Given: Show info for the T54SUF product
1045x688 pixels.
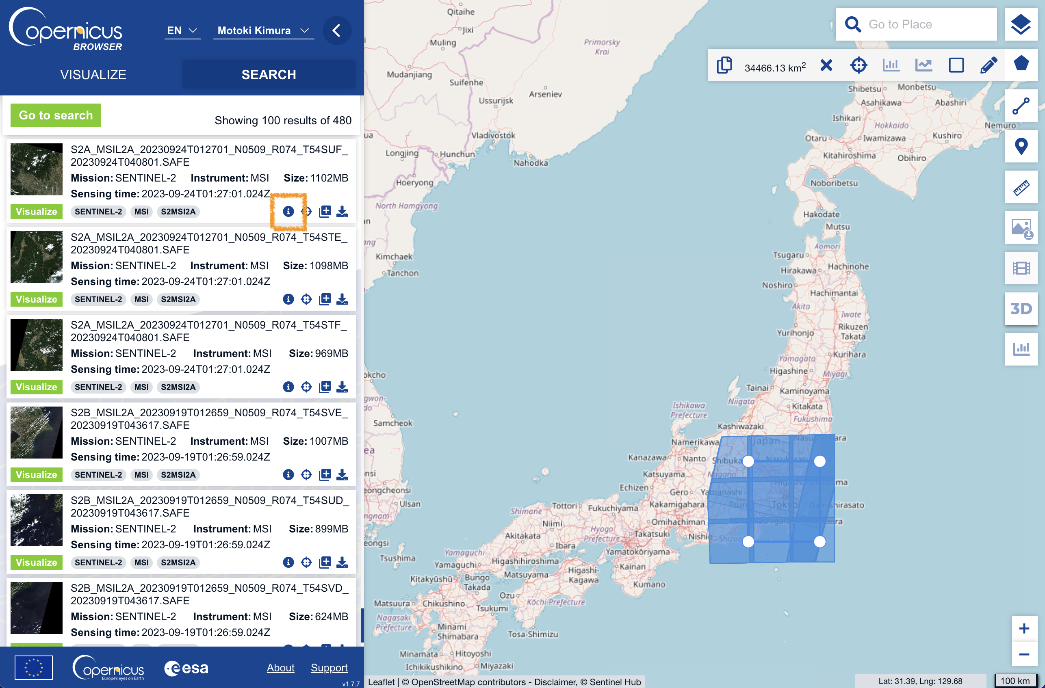Looking at the screenshot, I should pos(288,212).
